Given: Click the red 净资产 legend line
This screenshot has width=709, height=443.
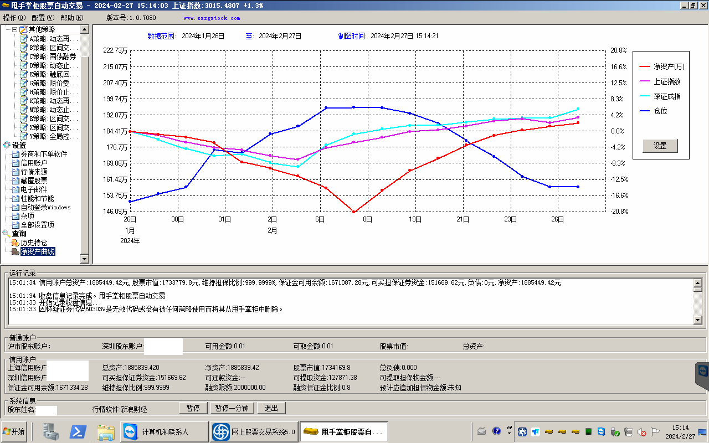Looking at the screenshot, I should click(645, 67).
